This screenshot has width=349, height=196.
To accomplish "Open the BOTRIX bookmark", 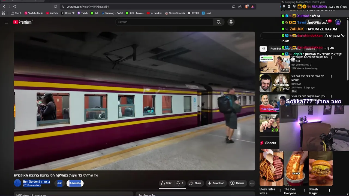I will [193, 13].
